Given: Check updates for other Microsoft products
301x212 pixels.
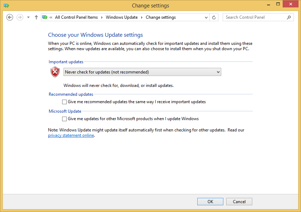Looking at the screenshot, I should coord(64,119).
